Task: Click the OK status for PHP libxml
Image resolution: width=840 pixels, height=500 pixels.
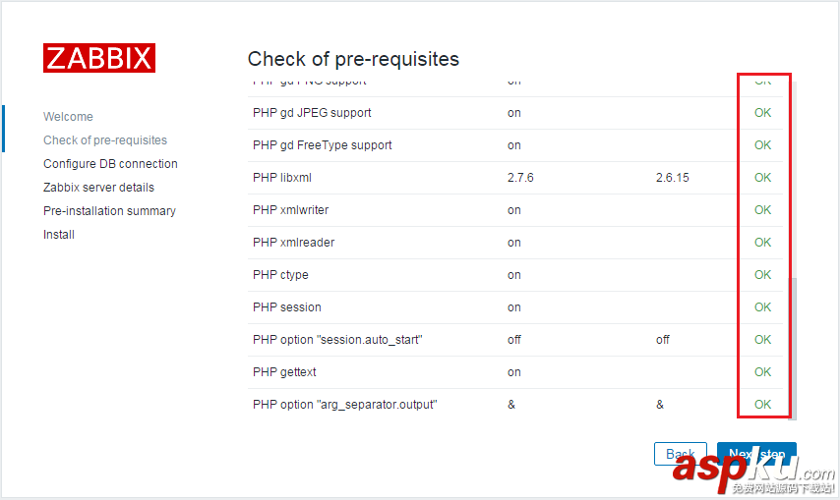Action: [x=762, y=178]
